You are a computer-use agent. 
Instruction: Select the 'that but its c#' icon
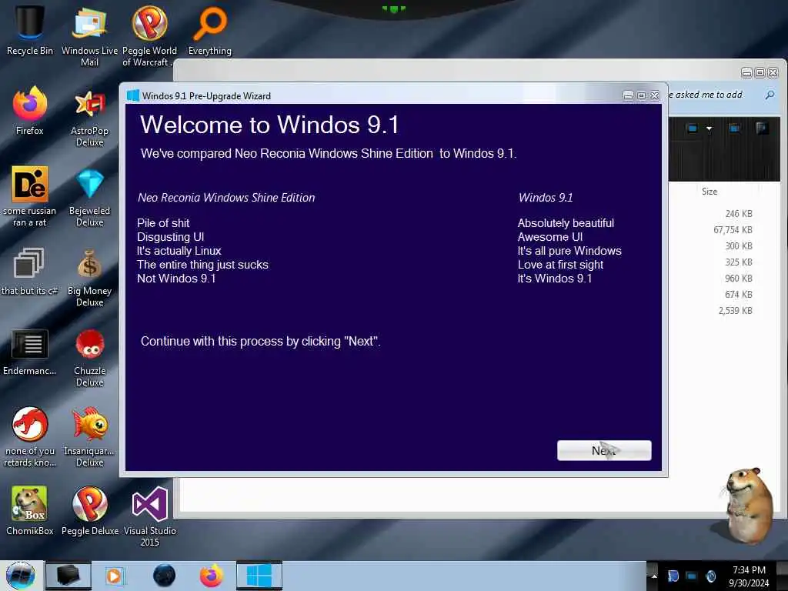29,272
